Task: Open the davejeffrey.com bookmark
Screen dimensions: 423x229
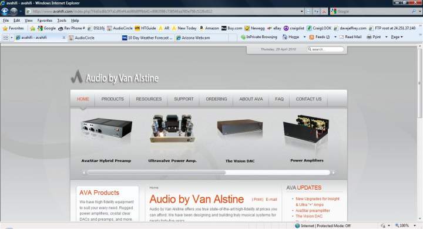Action: click(350, 28)
